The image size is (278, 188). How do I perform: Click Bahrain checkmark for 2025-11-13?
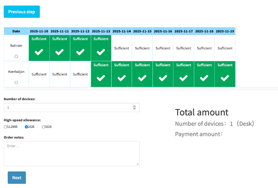pos(101,52)
